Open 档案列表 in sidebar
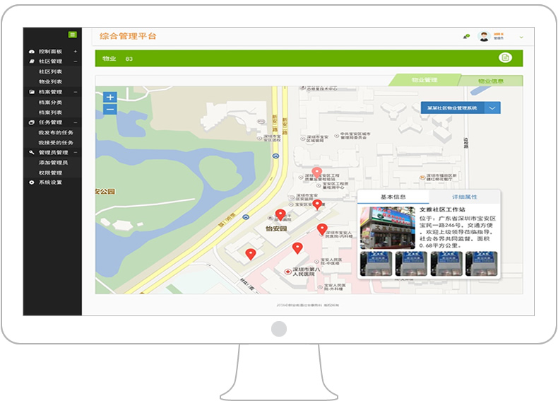Viewport: 558px width, 406px height. pos(50,112)
